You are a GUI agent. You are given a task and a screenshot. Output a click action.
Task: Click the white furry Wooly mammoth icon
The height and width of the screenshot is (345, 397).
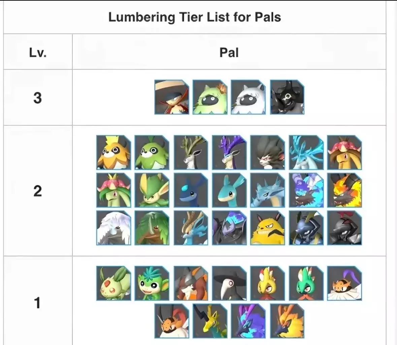[113, 228]
